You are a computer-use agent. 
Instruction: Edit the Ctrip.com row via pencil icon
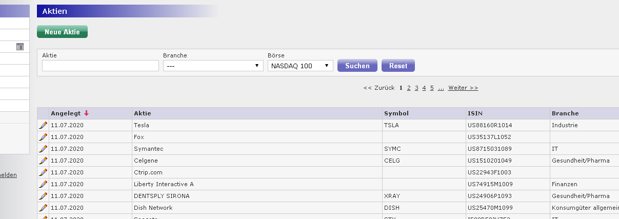point(43,172)
